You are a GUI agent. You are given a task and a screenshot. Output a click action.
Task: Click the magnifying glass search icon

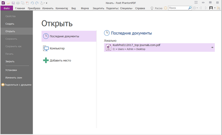click(x=190, y=8)
